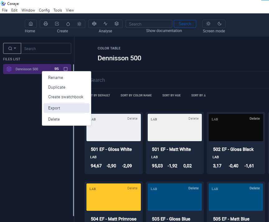This screenshot has width=269, height=222.
Task: Click the pencil-square icon in the Create group
Action: pyautogui.click(x=57, y=24)
